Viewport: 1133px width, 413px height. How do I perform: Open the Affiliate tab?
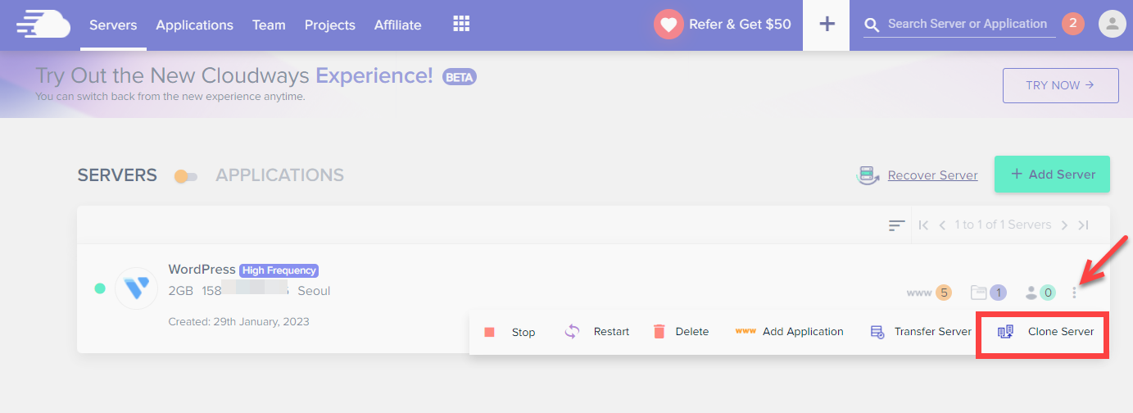pyautogui.click(x=397, y=25)
